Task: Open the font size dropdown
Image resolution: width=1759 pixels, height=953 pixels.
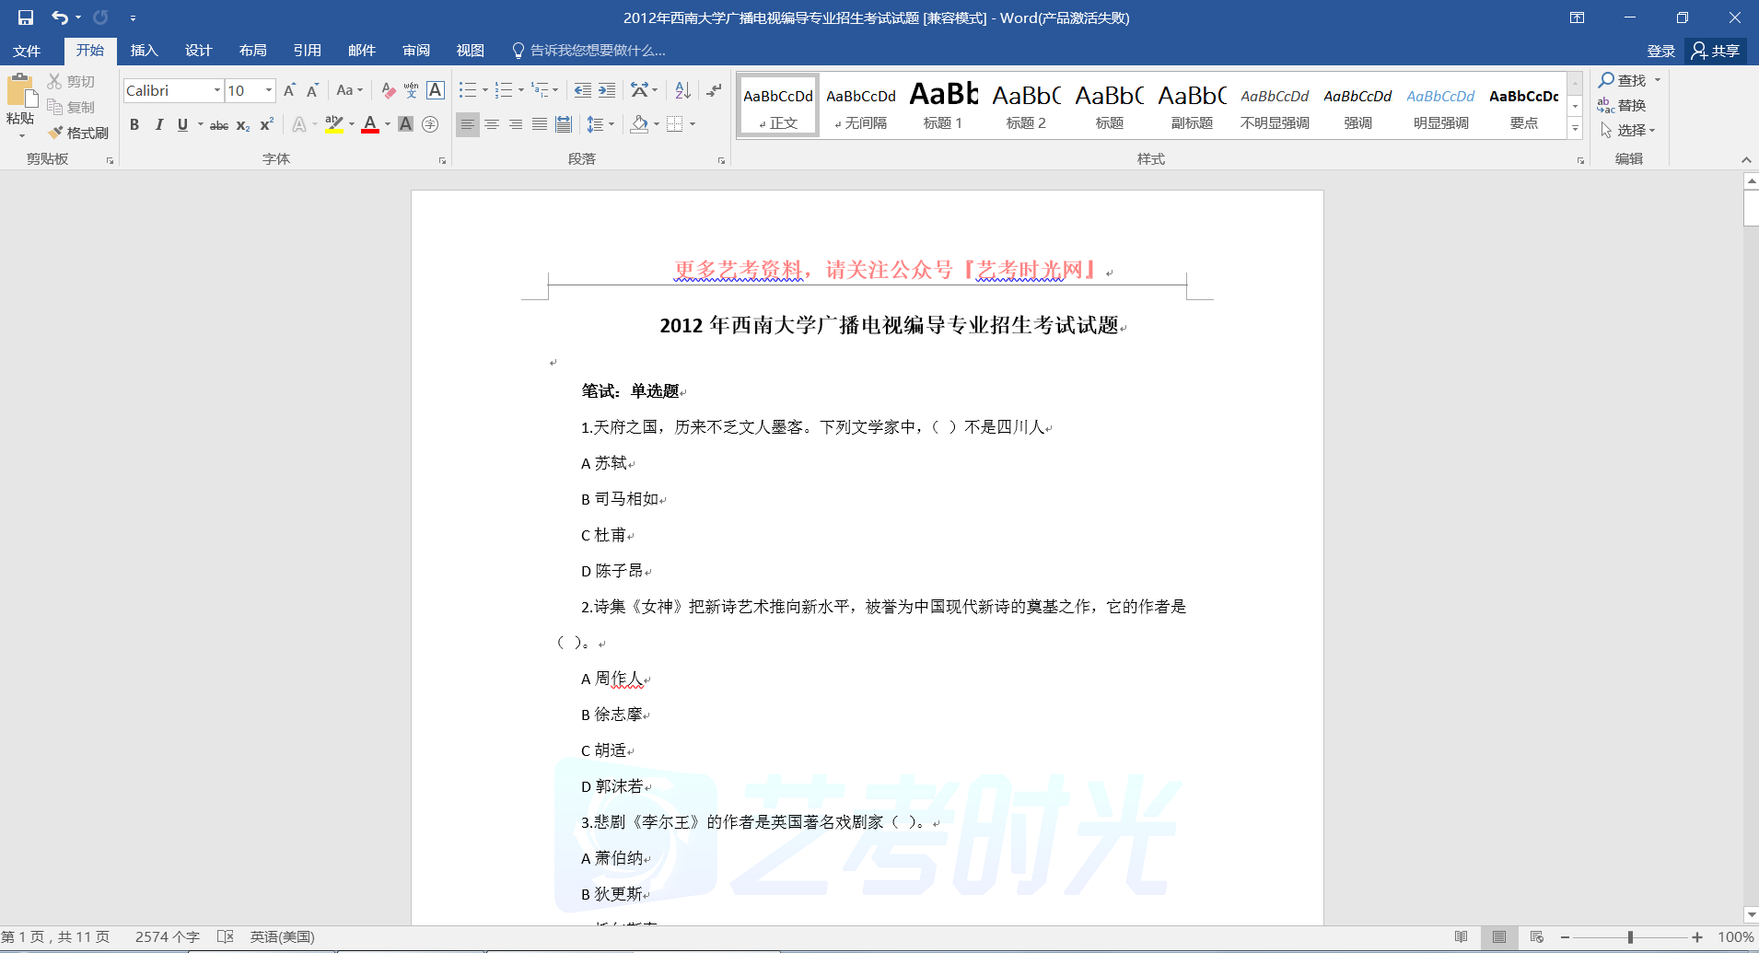Action: point(269,90)
